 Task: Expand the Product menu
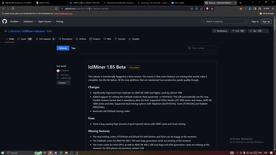[x=16, y=22]
